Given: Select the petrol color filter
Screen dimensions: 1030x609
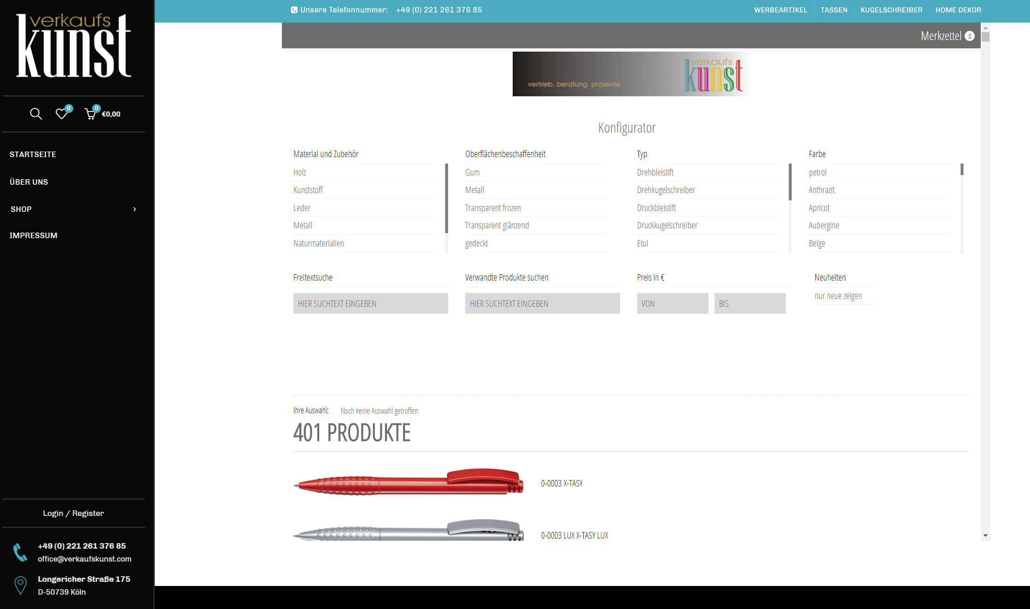Looking at the screenshot, I should (x=818, y=172).
